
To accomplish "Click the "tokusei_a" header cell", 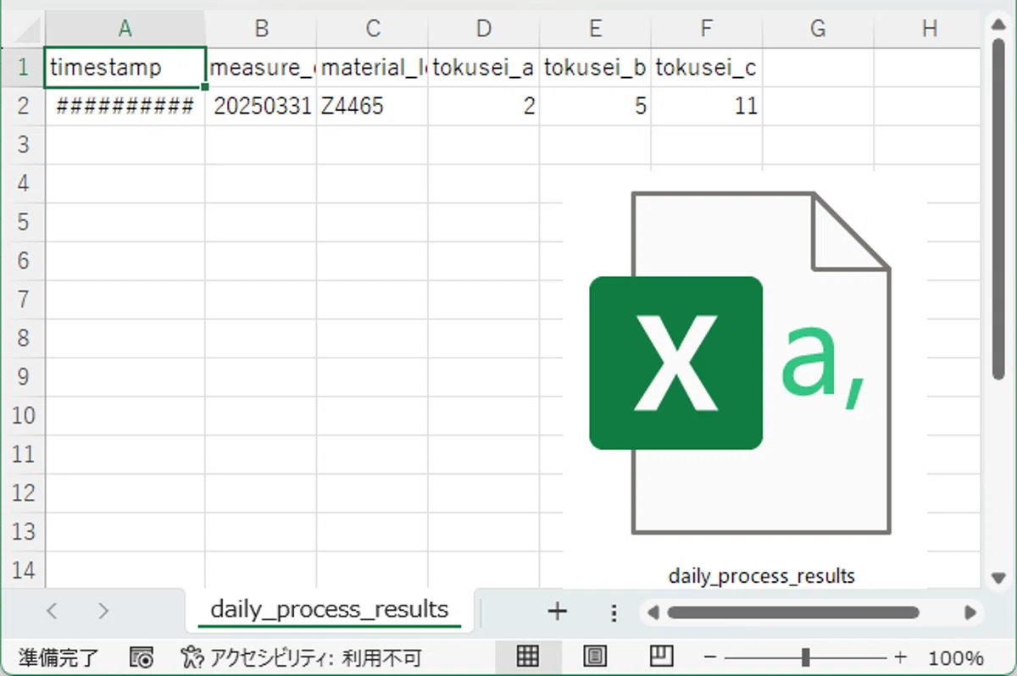I will [x=484, y=67].
